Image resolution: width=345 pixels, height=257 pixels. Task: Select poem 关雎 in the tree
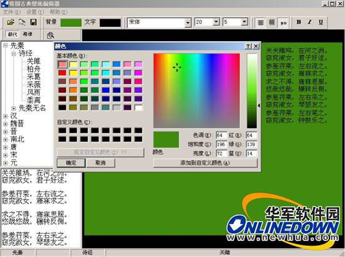pos(34,61)
